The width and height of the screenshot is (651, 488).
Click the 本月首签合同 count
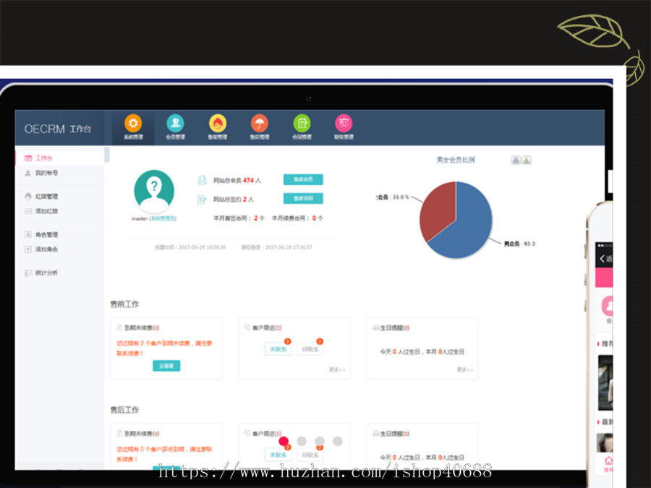point(256,218)
